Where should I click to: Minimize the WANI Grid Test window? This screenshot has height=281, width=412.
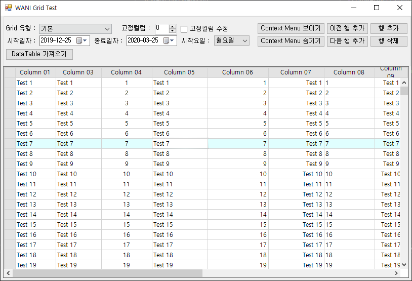(x=354, y=8)
